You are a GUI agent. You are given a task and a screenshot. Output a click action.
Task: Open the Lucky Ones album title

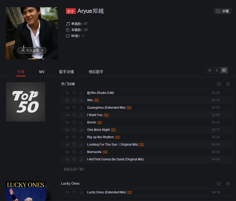click(70, 184)
